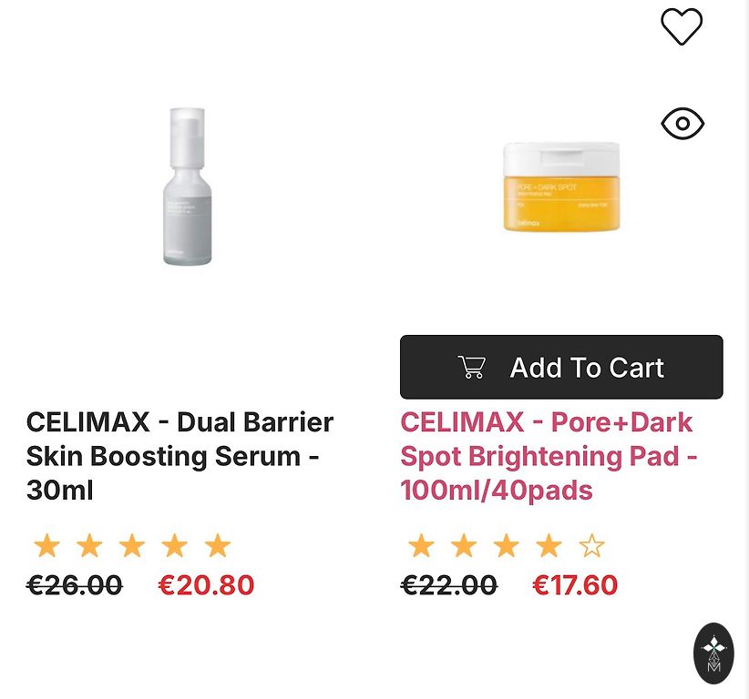Click the cart icon in Add To Cart
Image resolution: width=749 pixels, height=699 pixels.
click(472, 368)
